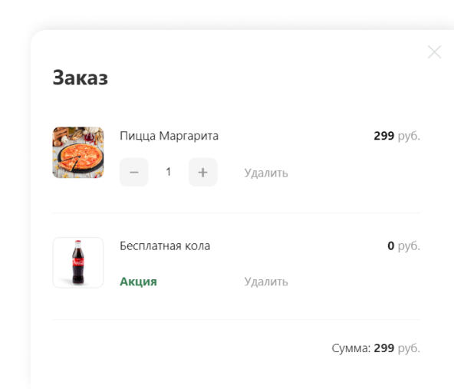
Task: Click the dimmed backdrop outside the popup
Action: 15,174
